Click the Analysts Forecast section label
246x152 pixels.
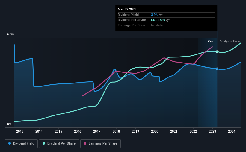230,41
